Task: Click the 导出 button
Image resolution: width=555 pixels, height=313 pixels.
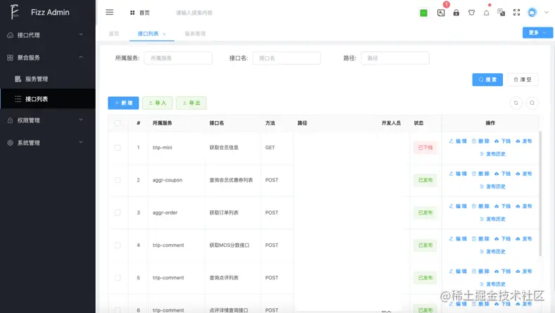Action: point(191,103)
